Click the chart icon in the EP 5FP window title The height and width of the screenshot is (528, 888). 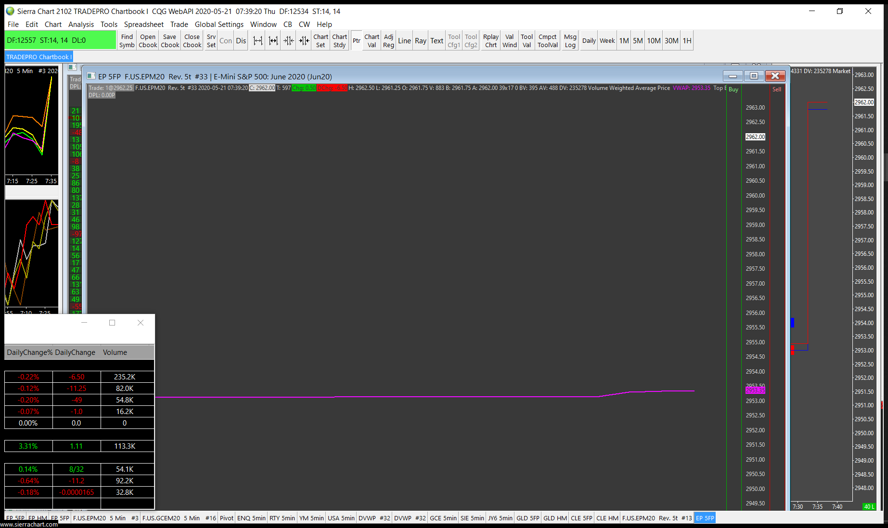[90, 76]
